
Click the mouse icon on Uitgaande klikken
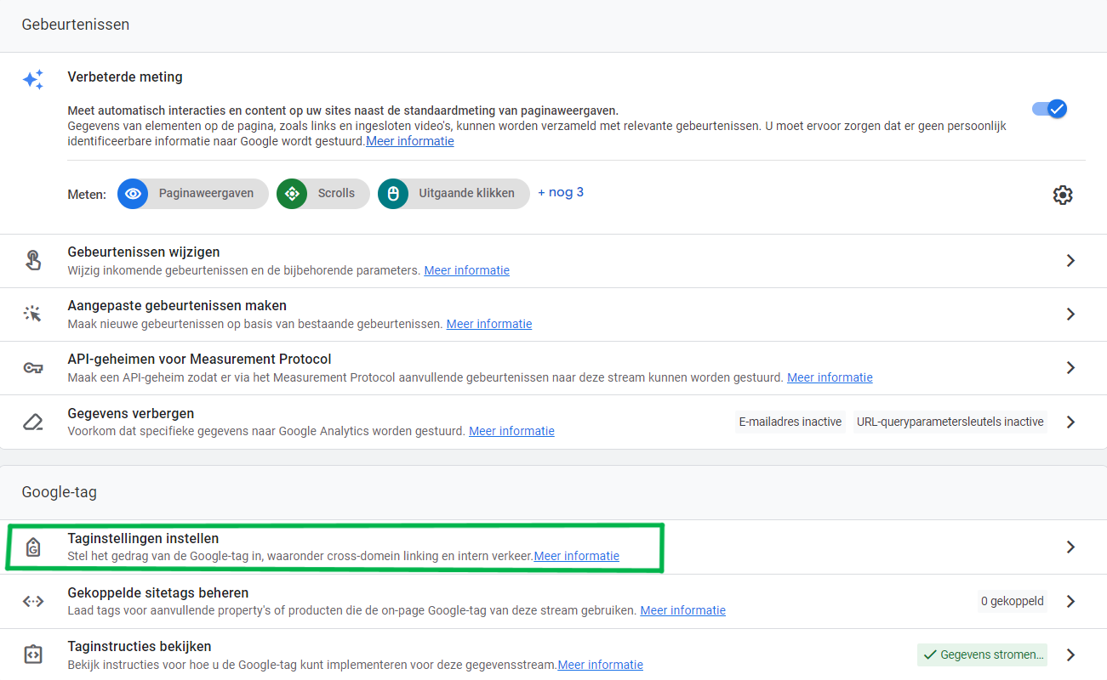[393, 194]
